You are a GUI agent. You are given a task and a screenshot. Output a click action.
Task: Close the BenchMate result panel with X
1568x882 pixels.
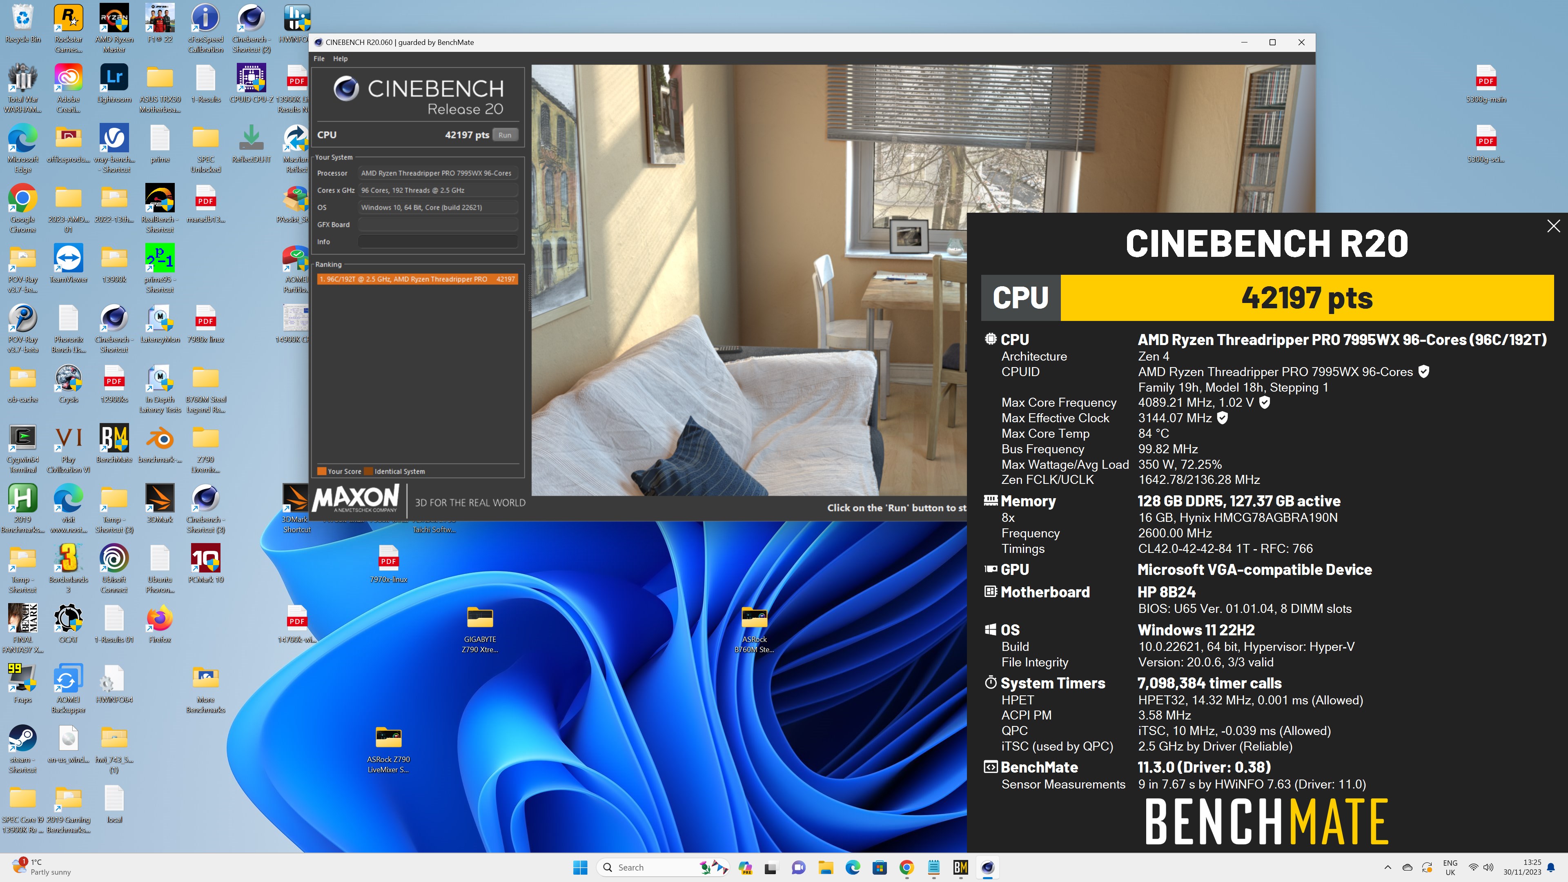click(1553, 226)
